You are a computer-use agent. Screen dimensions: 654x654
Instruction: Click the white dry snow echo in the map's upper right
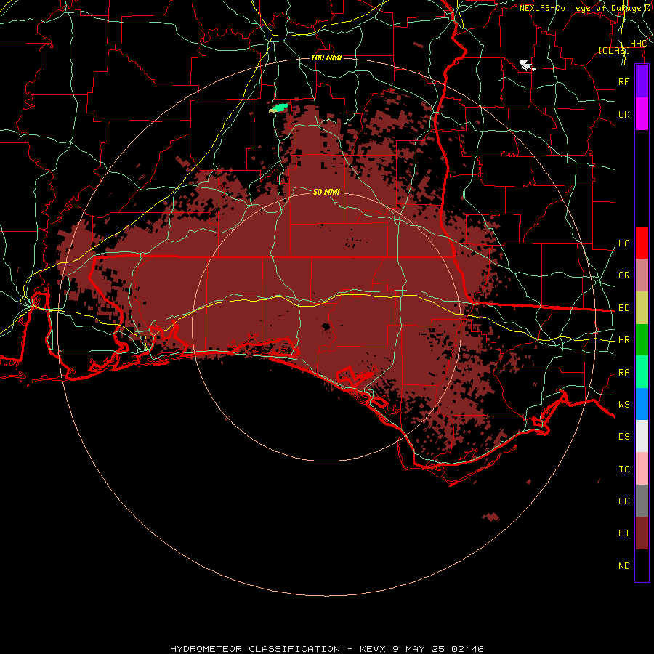pyautogui.click(x=527, y=65)
